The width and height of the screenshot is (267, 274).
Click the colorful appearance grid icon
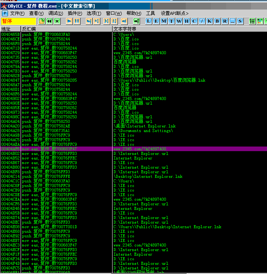click(x=260, y=21)
